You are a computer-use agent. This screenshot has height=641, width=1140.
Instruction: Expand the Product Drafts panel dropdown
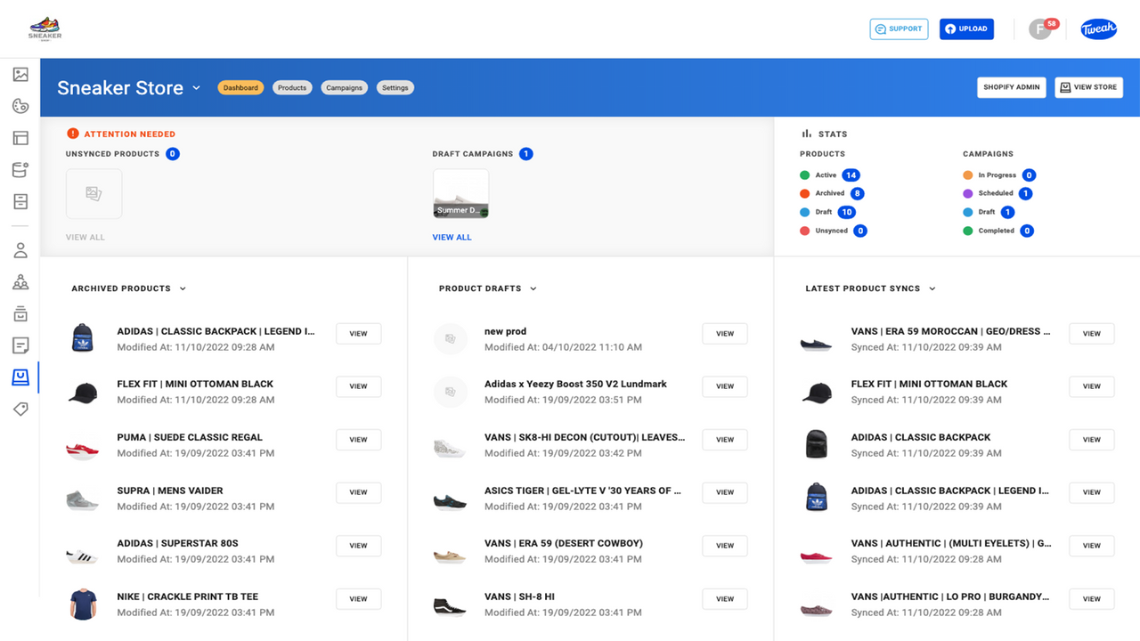533,288
